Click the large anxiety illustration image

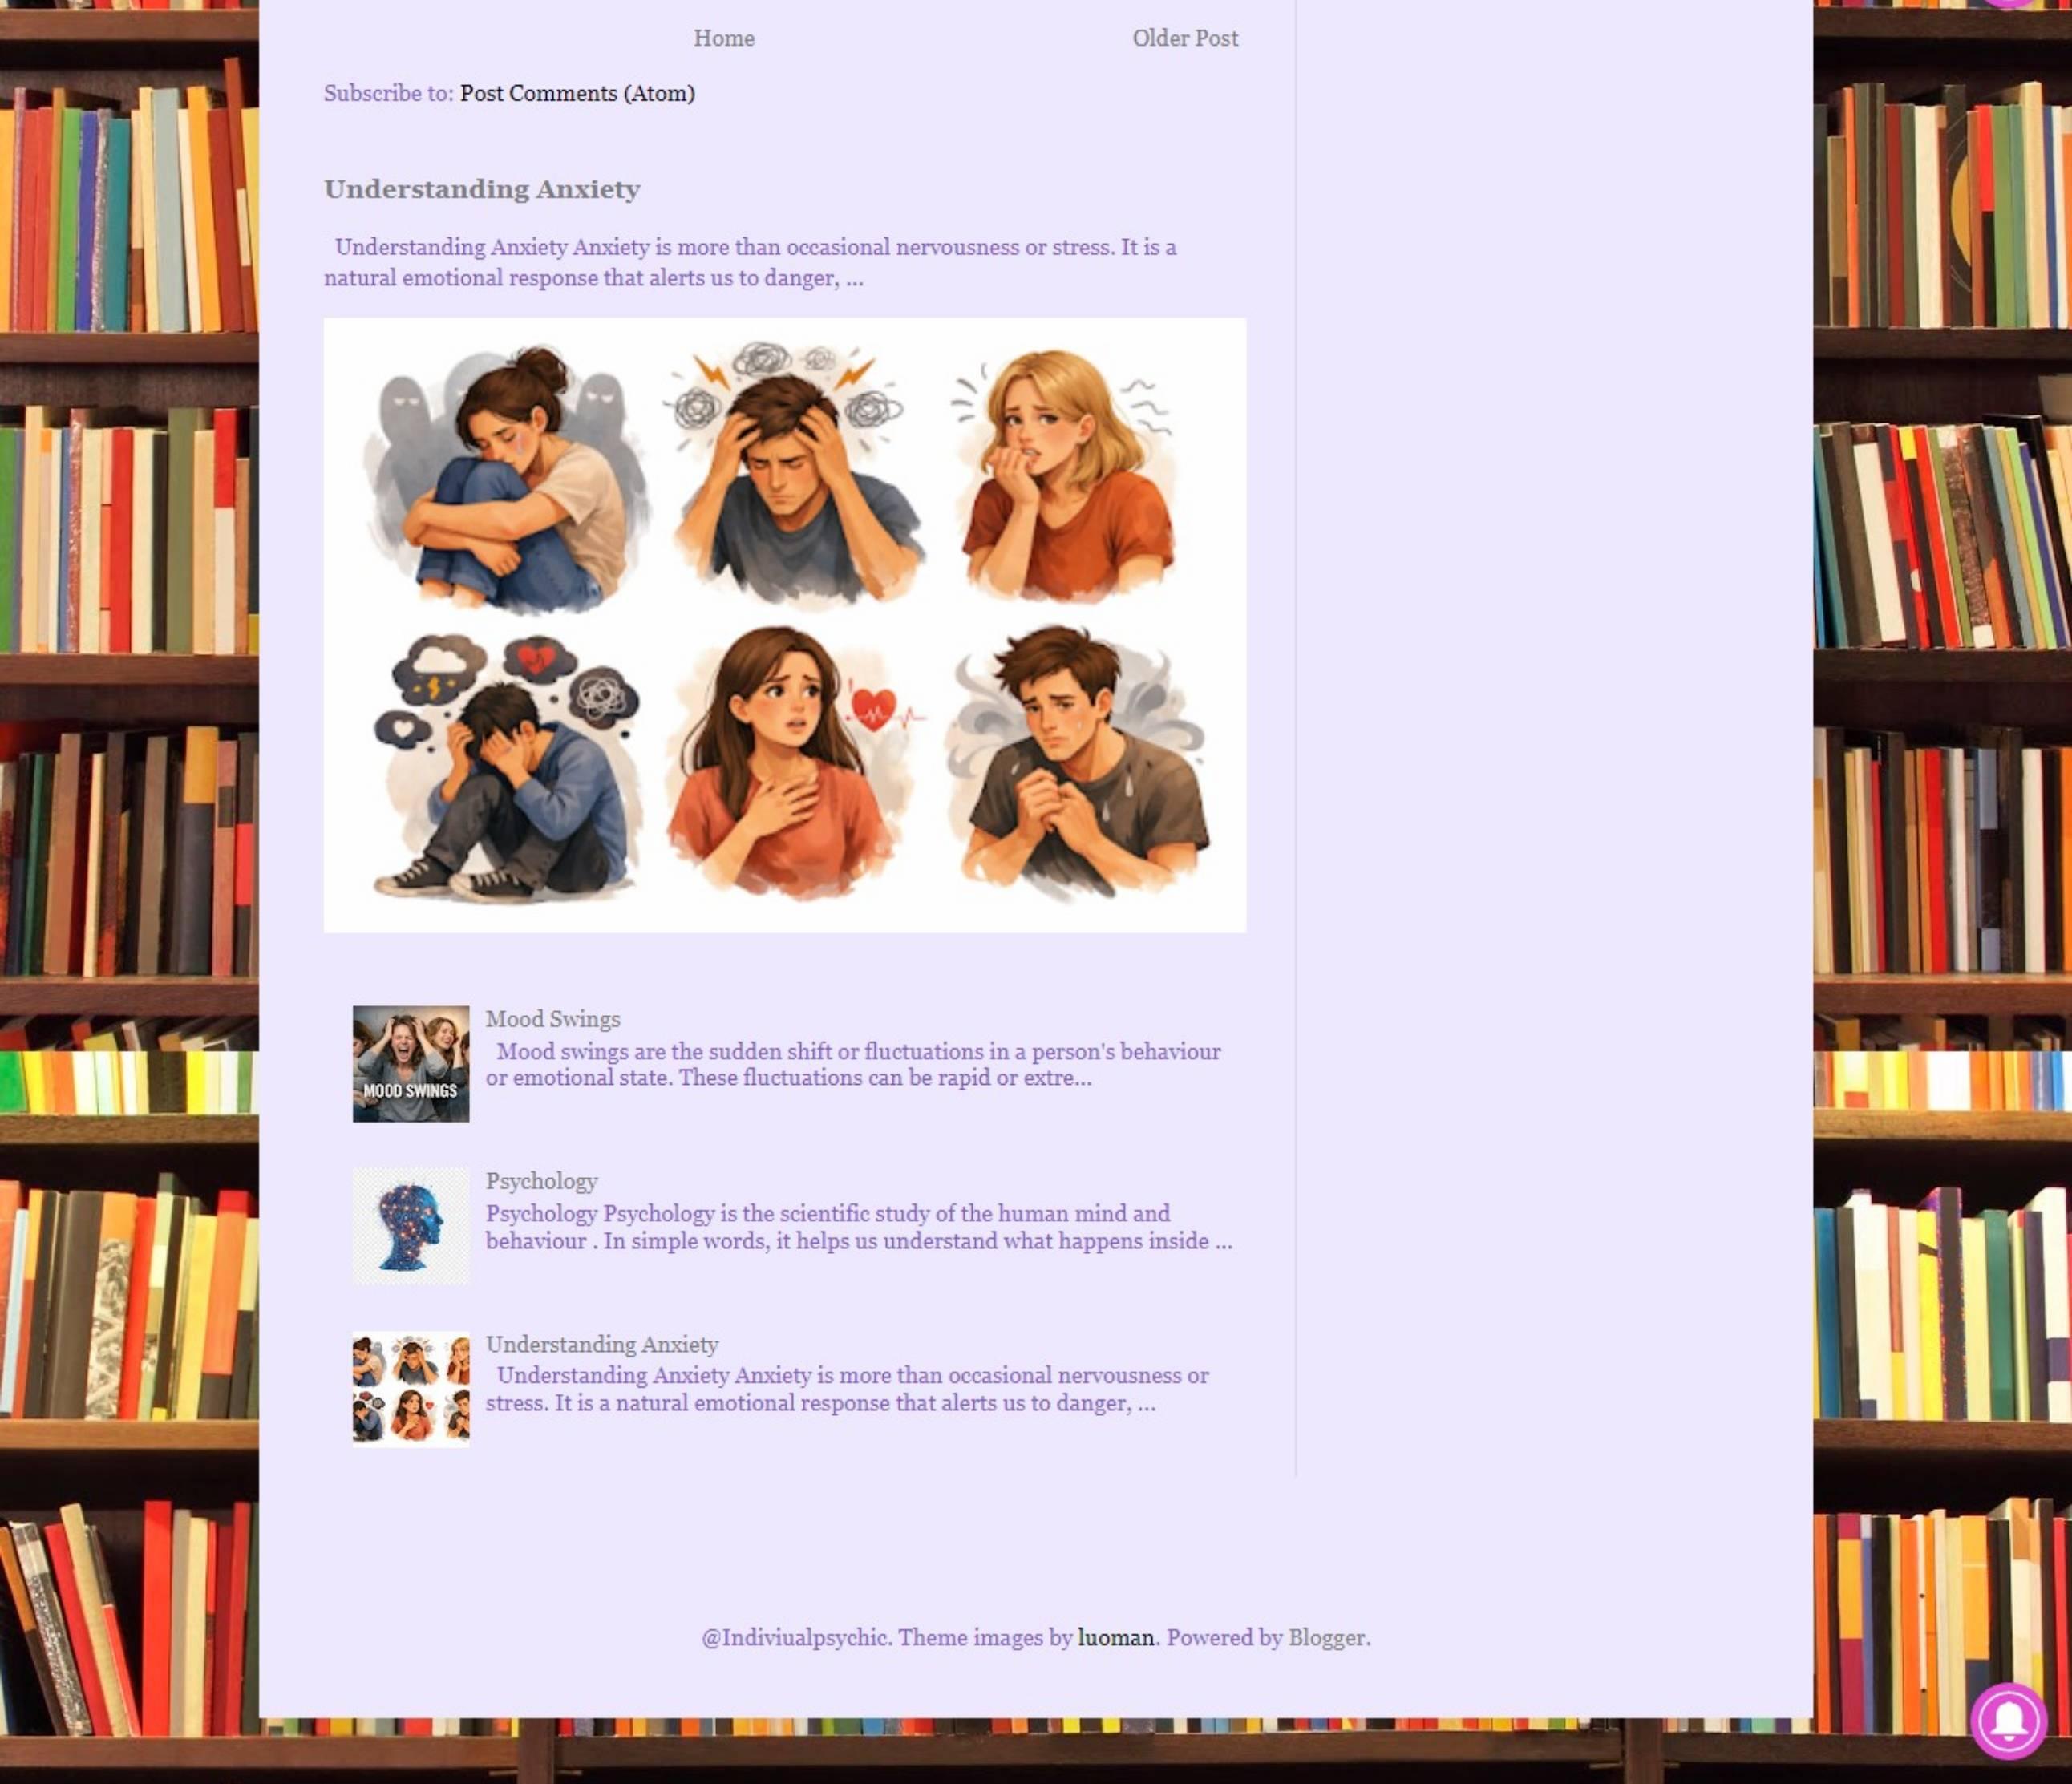pos(784,625)
